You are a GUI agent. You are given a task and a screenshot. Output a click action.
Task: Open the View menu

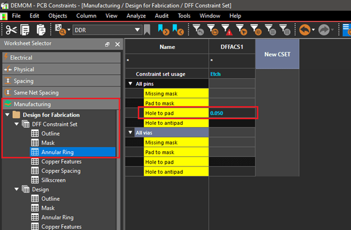pos(111,16)
